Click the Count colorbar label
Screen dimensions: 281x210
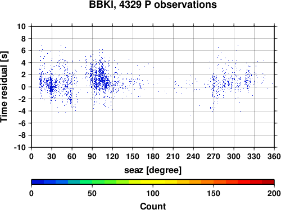click(x=153, y=206)
